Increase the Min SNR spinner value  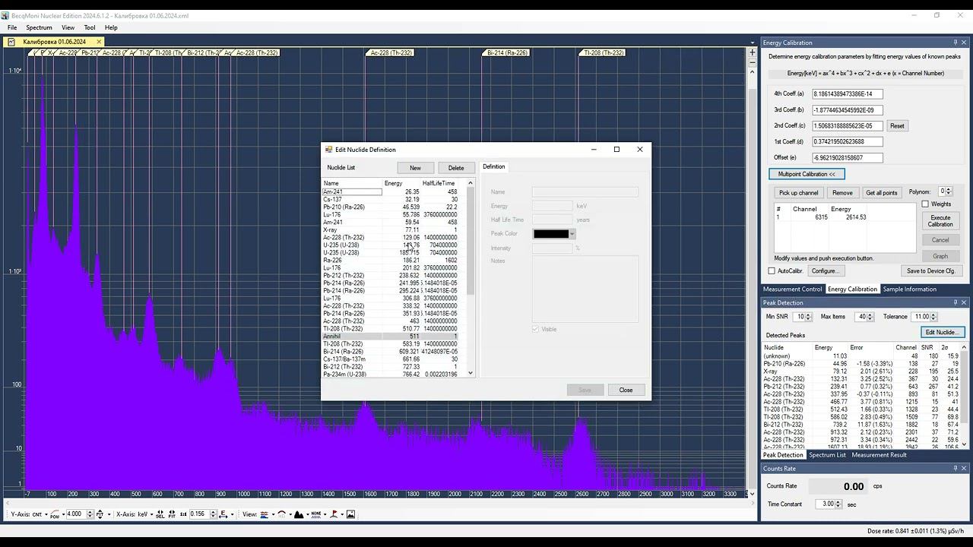pyautogui.click(x=808, y=315)
